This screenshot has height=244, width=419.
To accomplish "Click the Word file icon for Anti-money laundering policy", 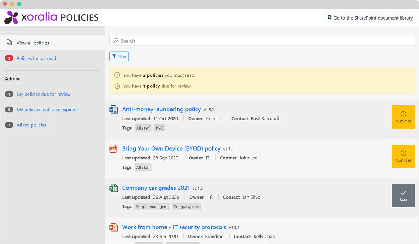I will click(x=113, y=109).
